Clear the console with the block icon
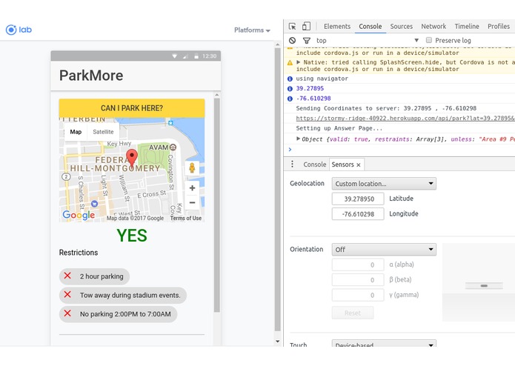This screenshot has height=366, width=515. point(292,40)
